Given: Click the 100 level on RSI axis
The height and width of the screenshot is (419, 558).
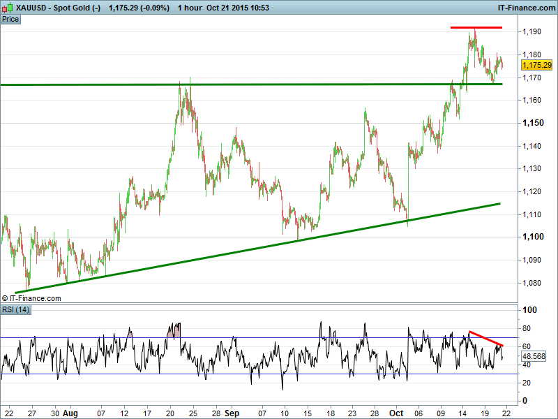Looking at the screenshot, I should [x=529, y=310].
